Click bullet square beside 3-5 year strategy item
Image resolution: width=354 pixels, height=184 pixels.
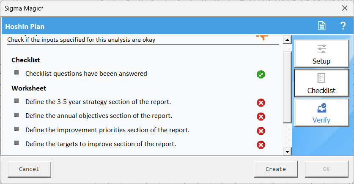tap(16, 101)
